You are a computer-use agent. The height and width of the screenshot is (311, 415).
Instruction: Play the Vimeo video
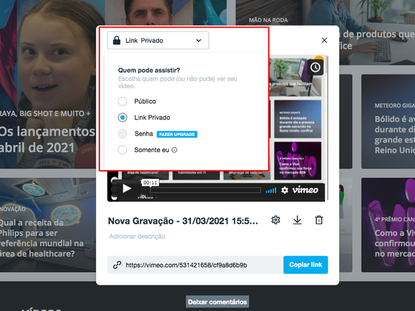click(127, 189)
